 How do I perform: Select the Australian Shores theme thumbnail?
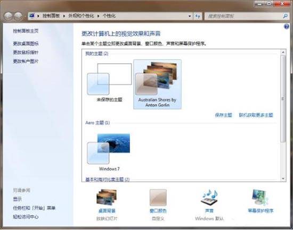click(157, 84)
